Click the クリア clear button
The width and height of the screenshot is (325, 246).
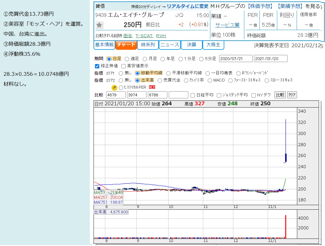click(x=292, y=95)
